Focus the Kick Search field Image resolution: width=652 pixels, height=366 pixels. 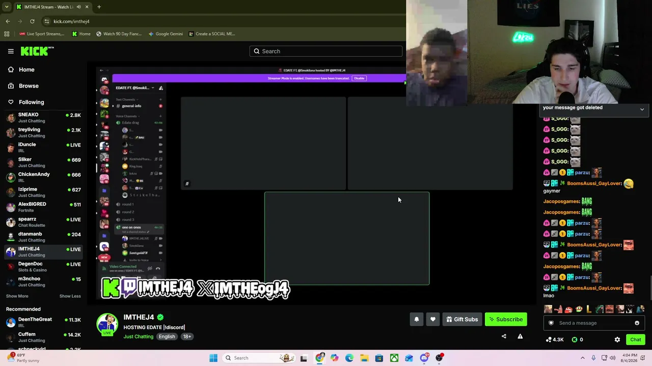point(326,51)
